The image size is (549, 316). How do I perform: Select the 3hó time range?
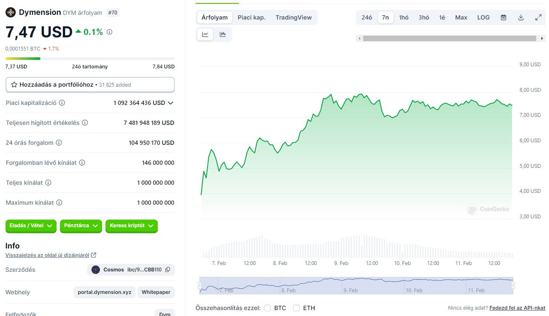(424, 17)
